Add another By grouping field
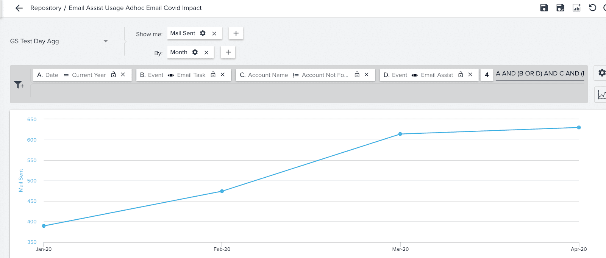This screenshot has height=258, width=606. [228, 52]
